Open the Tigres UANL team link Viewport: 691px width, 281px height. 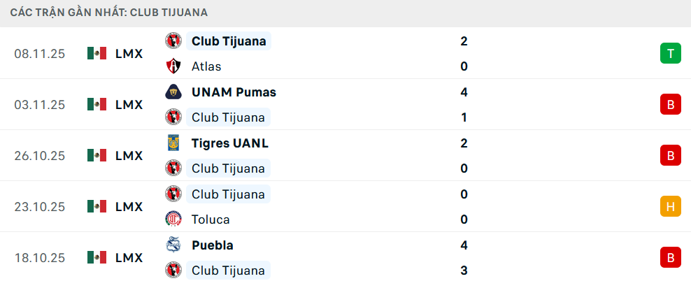(x=230, y=143)
